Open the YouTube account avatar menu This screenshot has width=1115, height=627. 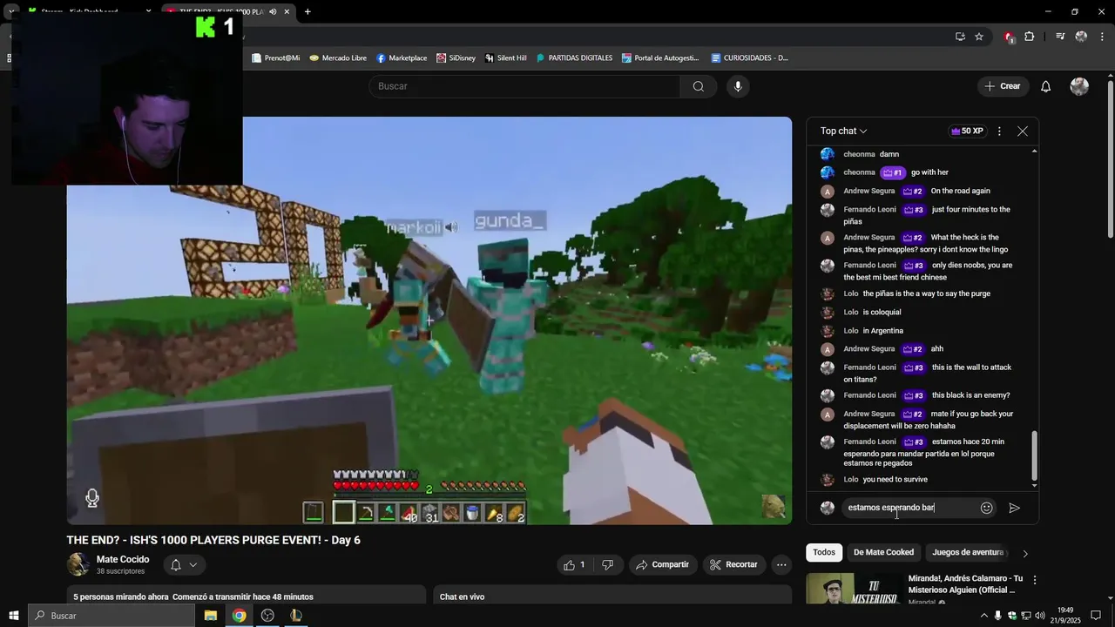point(1079,86)
